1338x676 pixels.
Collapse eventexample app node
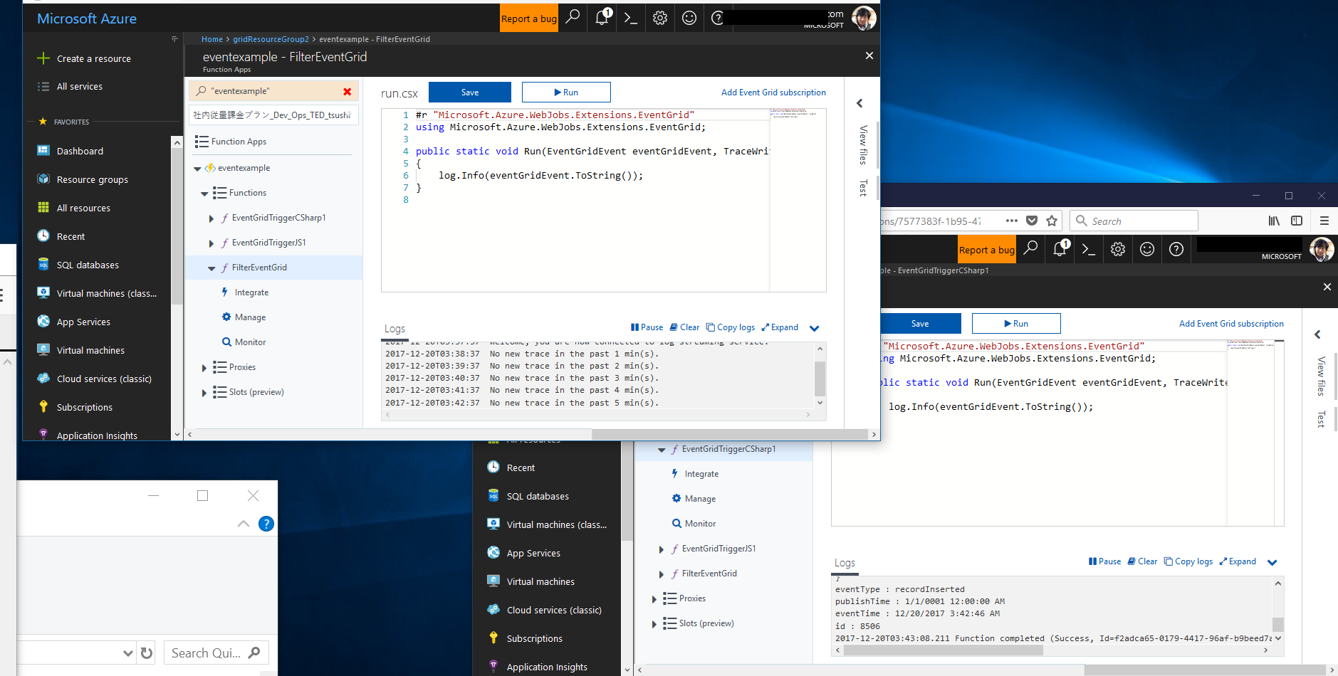click(x=197, y=169)
